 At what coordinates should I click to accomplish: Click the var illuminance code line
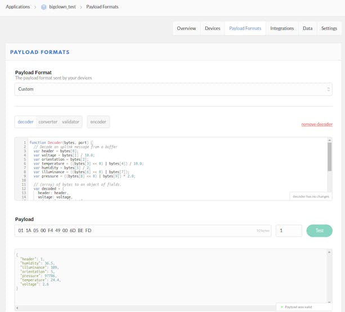coord(82,172)
